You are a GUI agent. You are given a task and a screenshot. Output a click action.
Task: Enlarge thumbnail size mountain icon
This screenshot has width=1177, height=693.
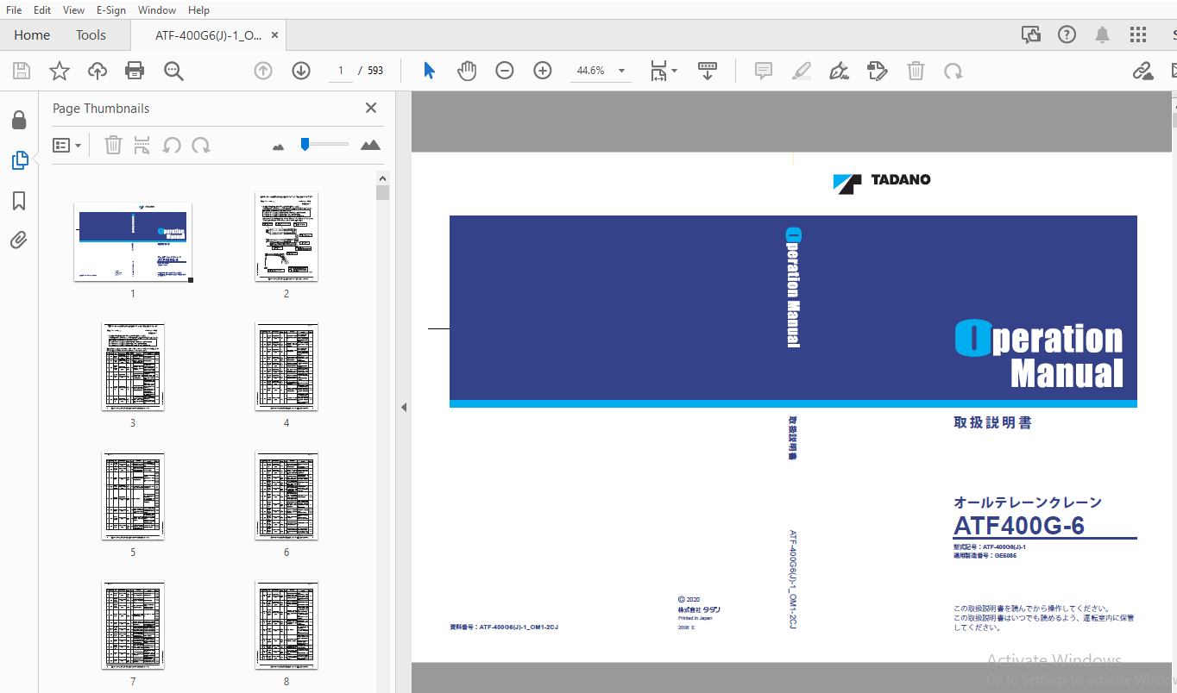tap(370, 145)
